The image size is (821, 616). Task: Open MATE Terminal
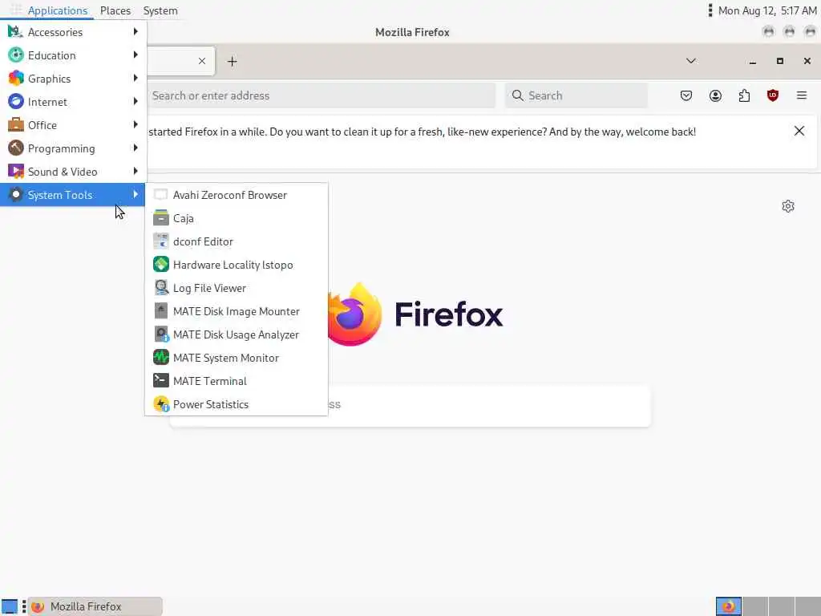point(237,381)
